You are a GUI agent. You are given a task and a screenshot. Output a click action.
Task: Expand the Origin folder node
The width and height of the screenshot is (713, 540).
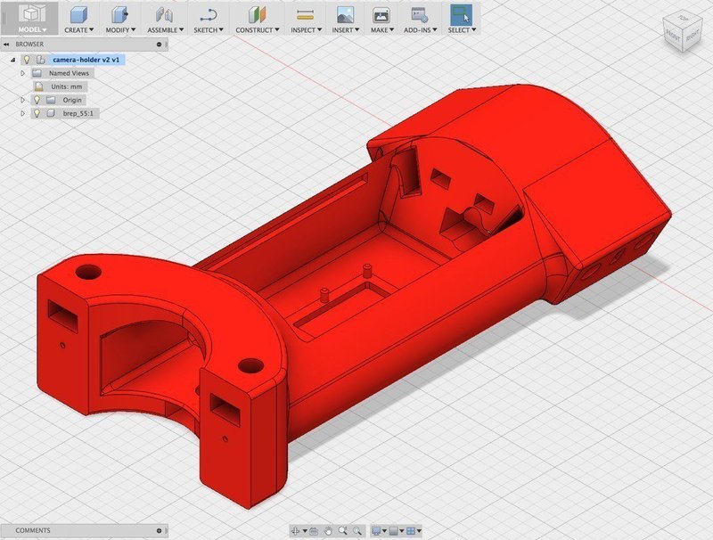click(x=23, y=100)
